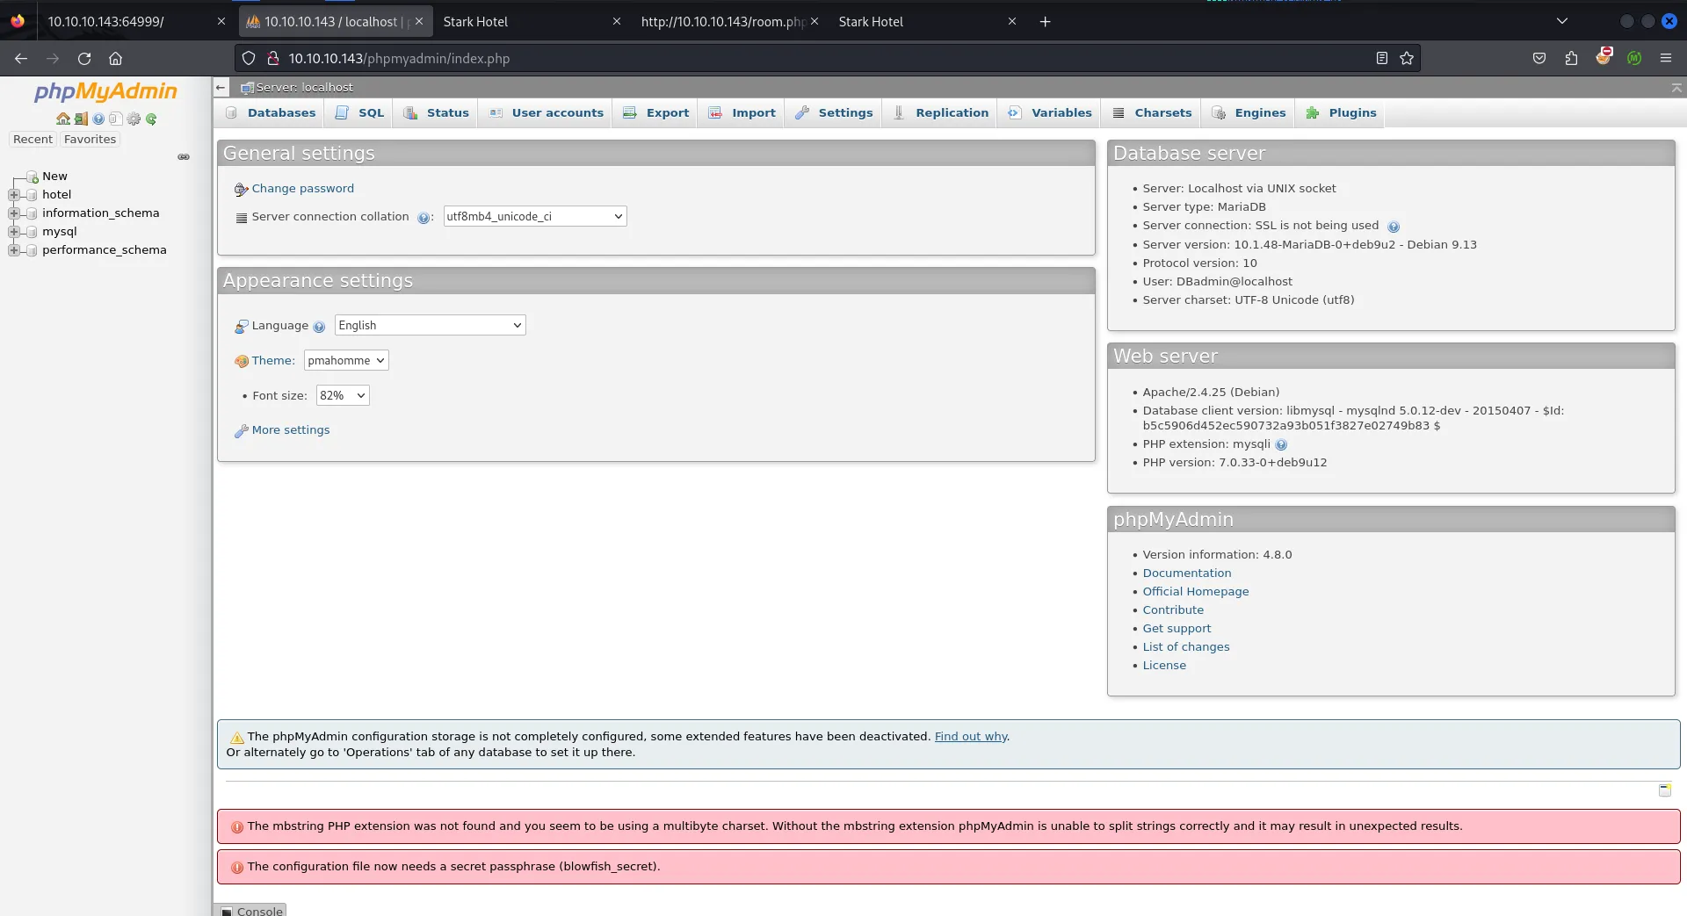Open the Theme dropdown showing pmahomme
Image resolution: width=1687 pixels, height=916 pixels.
tap(346, 361)
